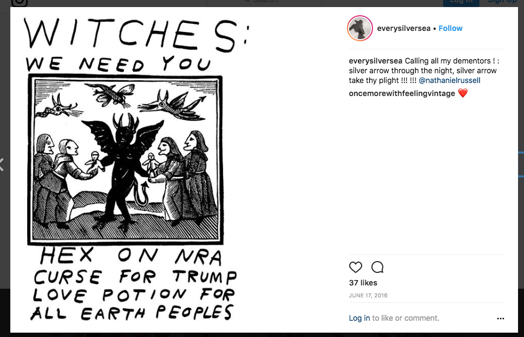Go to the previous post arrow
Screen dimensions: 524x337
[x=2, y=164]
